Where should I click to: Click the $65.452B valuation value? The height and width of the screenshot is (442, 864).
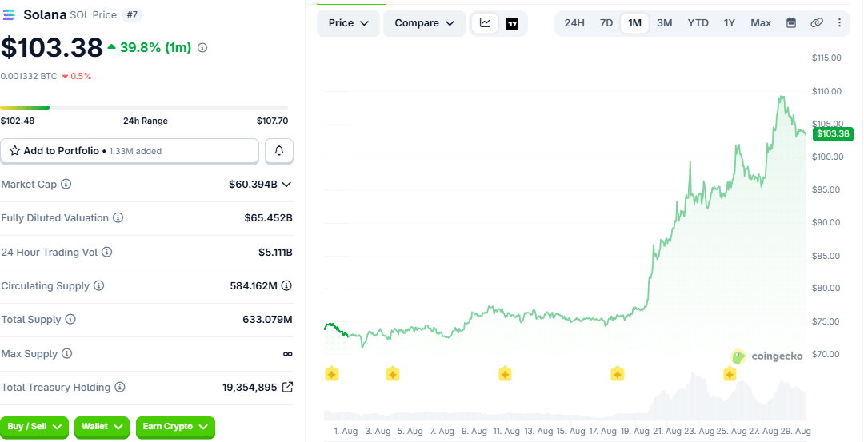pyautogui.click(x=268, y=218)
